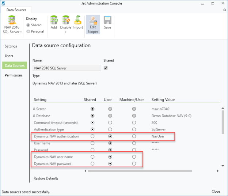
Task: Open the Data Sources ribbon tab
Action: click(16, 10)
